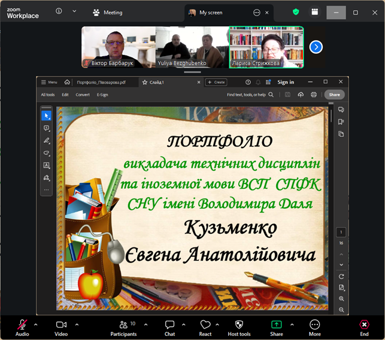Click the vertical scrollbar in PDF view
Viewport: 385px width, 340px height.
(331, 116)
